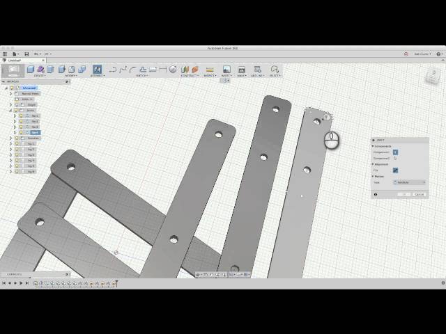Toggle visibility bulb of leg 1
This screenshot has width=446, height=334.
click(16, 144)
